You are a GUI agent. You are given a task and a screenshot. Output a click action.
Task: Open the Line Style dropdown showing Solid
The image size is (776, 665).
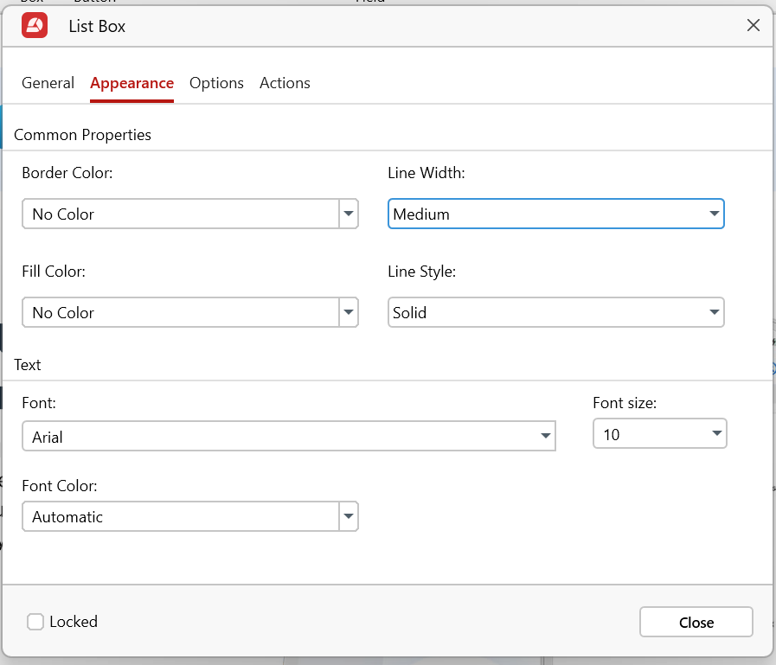555,312
